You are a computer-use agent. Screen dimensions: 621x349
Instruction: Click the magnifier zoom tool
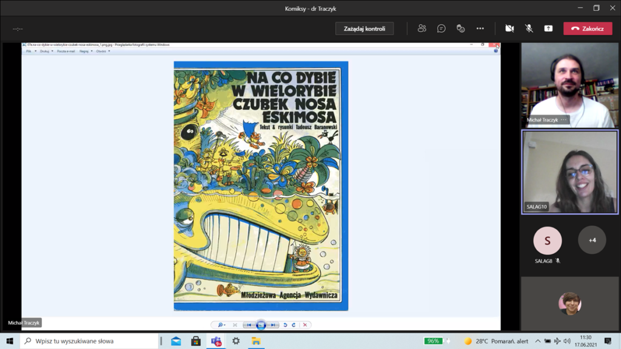(x=221, y=325)
